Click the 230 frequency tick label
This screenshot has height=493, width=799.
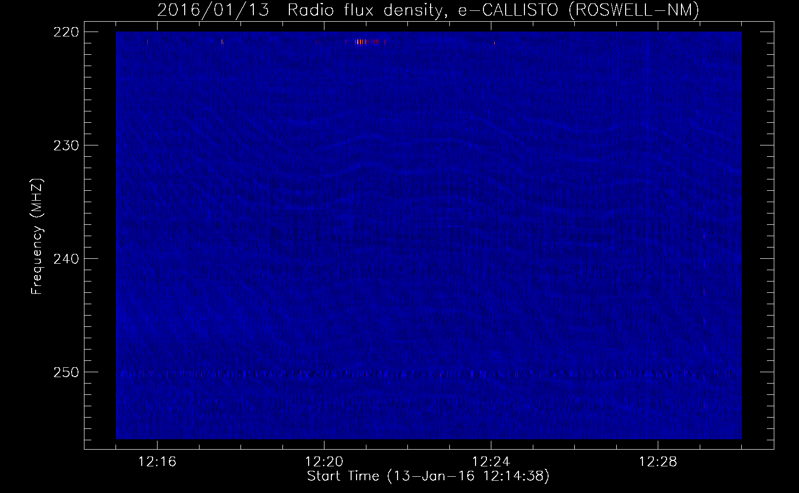point(66,145)
